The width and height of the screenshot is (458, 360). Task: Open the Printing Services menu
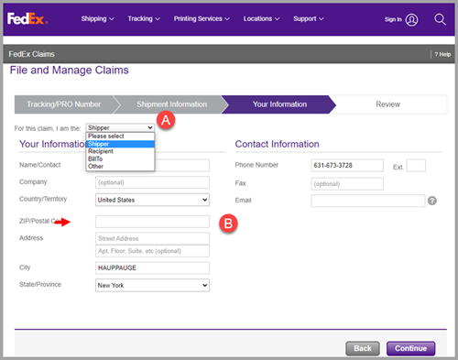point(202,19)
